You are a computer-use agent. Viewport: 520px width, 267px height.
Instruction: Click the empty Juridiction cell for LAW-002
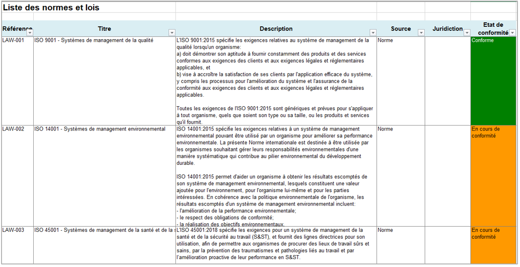(x=447, y=175)
